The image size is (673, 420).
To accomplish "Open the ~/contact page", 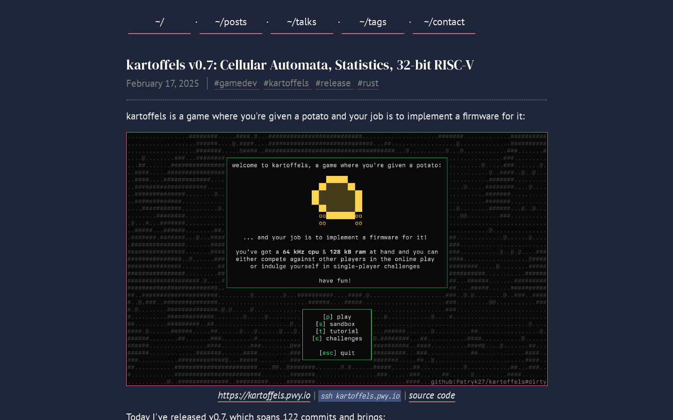I will click(444, 22).
